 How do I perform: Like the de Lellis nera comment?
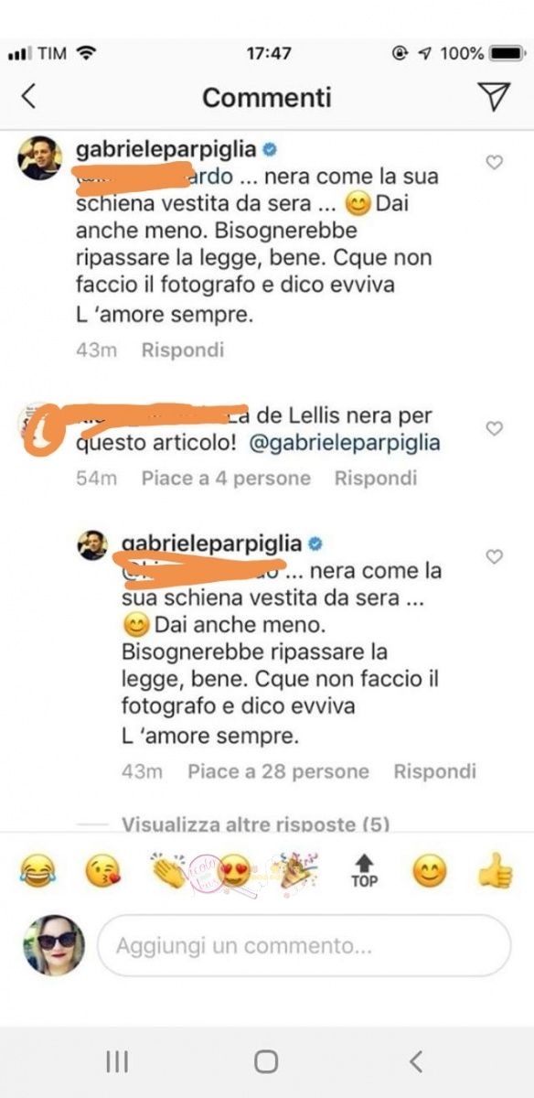tap(494, 428)
